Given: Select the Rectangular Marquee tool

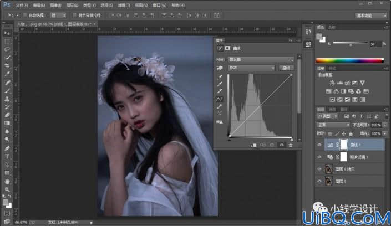Looking at the screenshot, I should click(x=7, y=42).
